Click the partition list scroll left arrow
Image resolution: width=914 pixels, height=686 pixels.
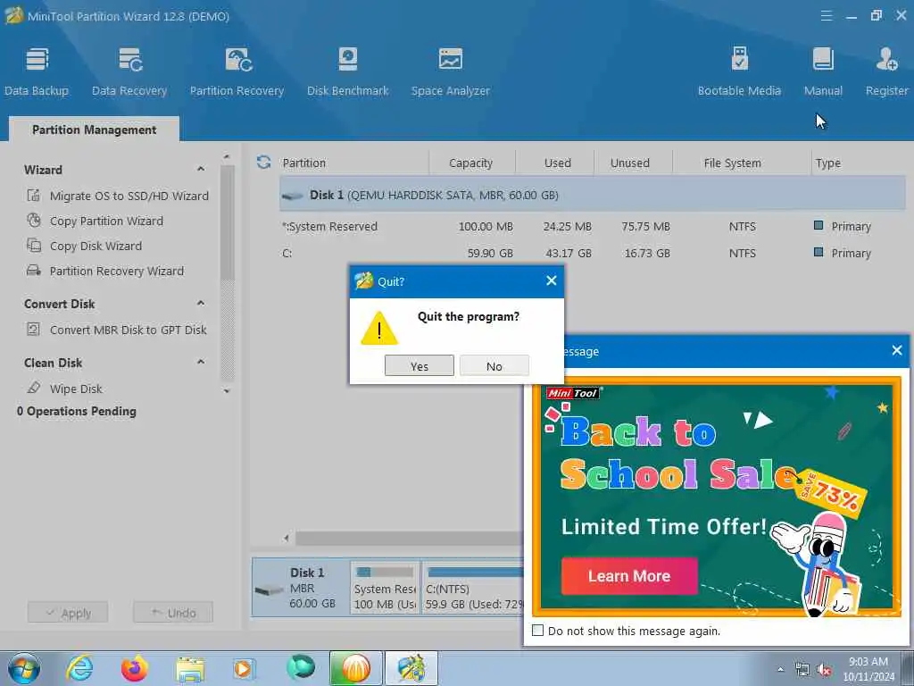click(x=287, y=538)
